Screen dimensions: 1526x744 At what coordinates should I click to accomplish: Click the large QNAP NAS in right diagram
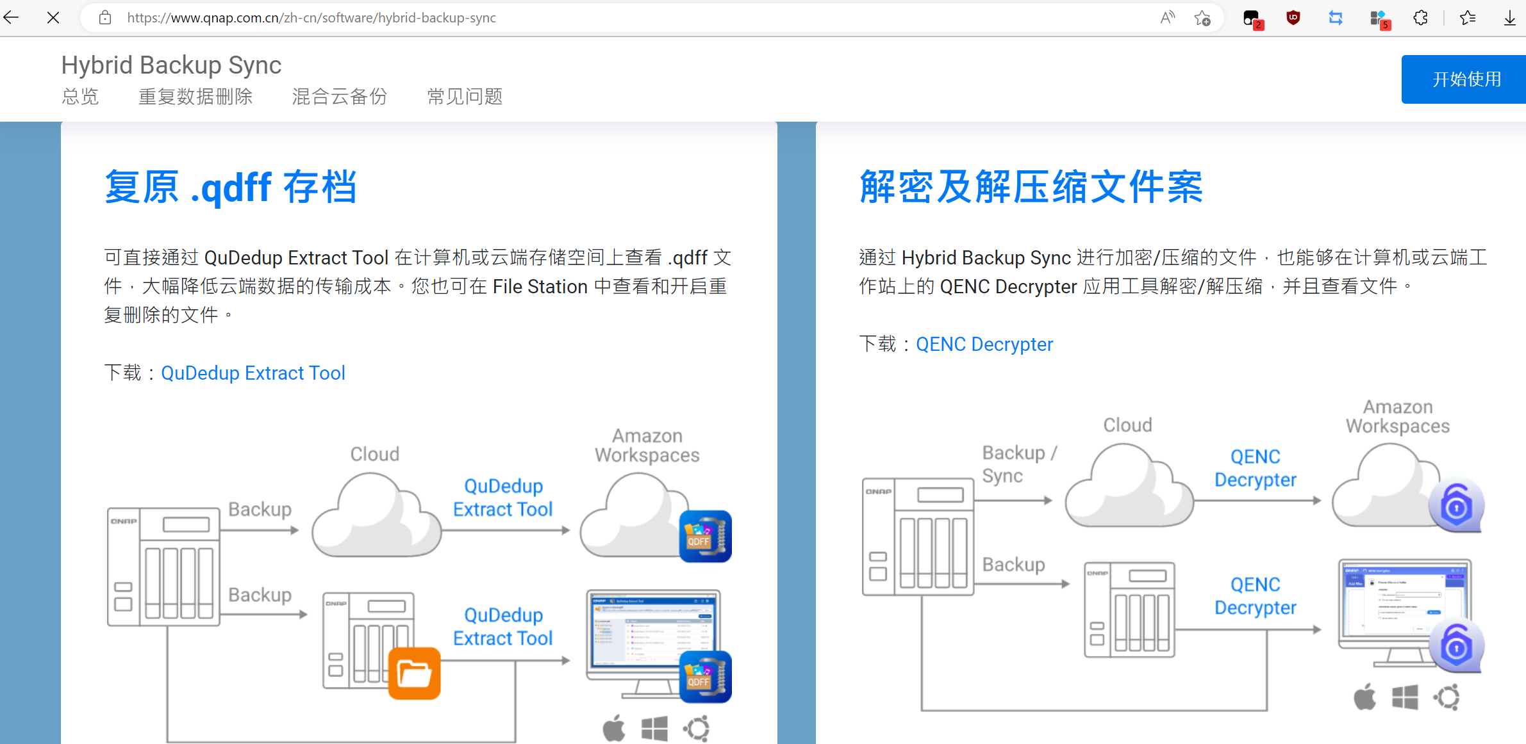(918, 537)
